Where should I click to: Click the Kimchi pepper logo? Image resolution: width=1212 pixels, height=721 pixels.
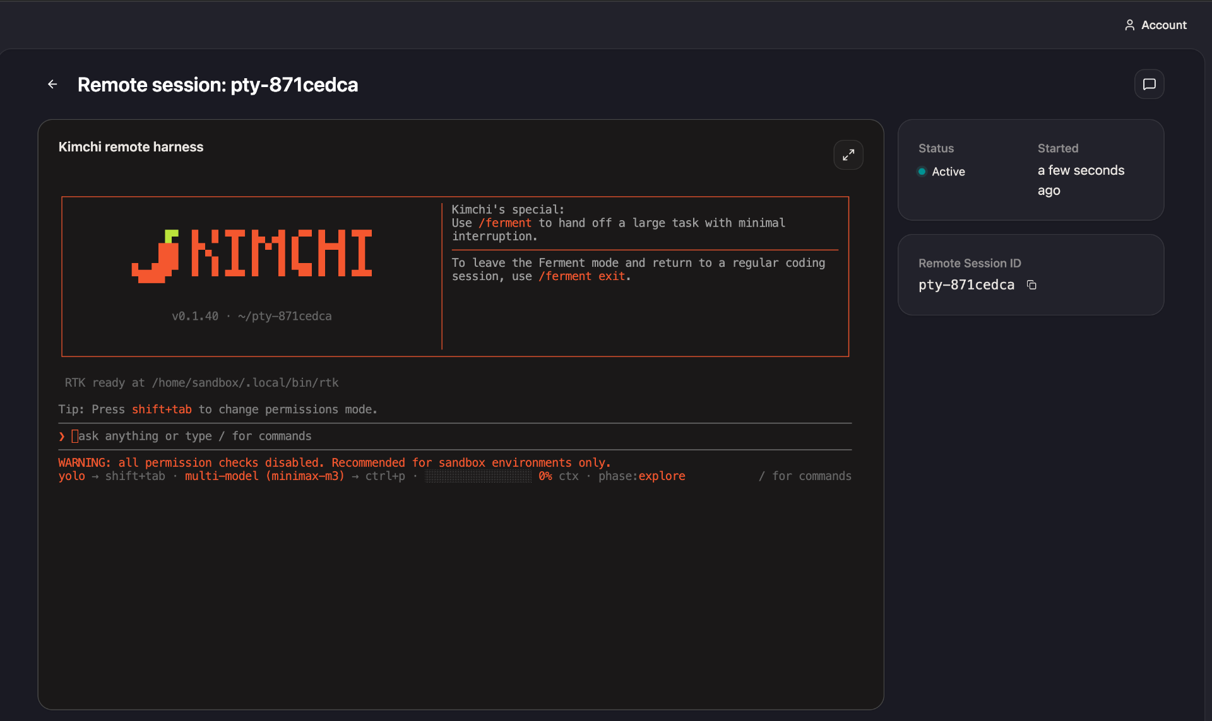point(155,255)
